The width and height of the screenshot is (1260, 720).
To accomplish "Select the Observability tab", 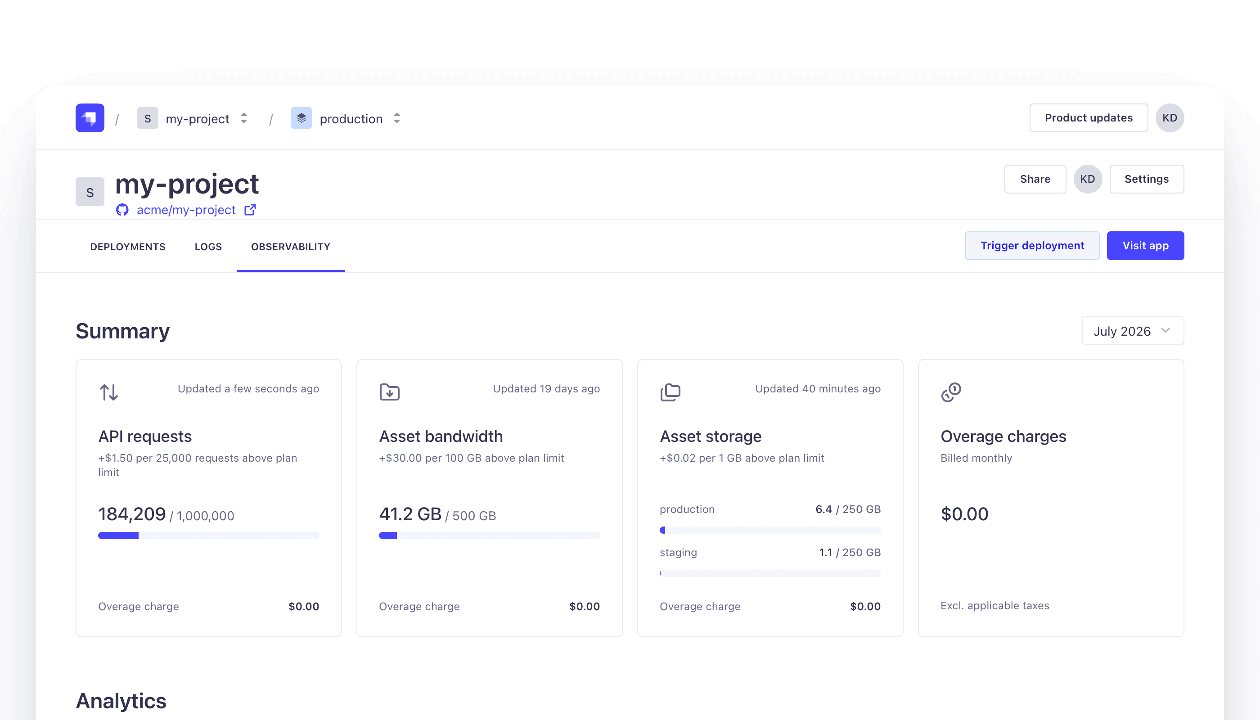I will pos(290,246).
